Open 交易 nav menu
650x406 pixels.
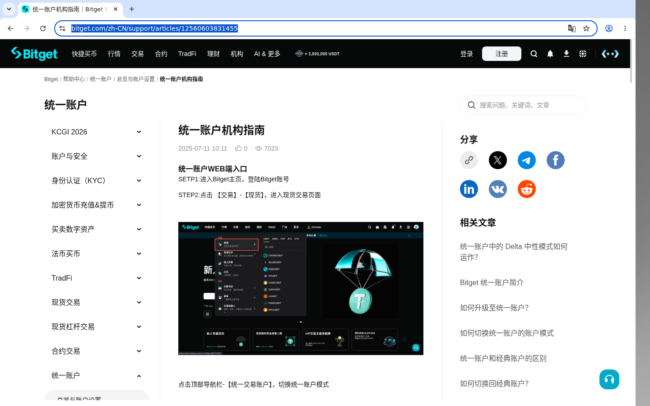(x=138, y=54)
